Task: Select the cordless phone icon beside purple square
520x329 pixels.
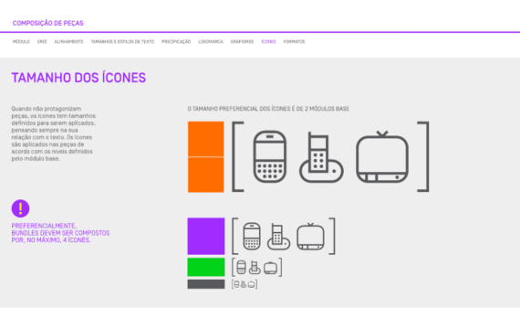Action: point(278,237)
